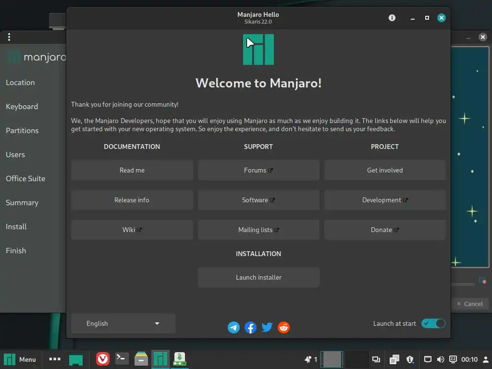Viewport: 492px width, 369px height.
Task: Open the power manager tray icon
Action: (x=453, y=359)
